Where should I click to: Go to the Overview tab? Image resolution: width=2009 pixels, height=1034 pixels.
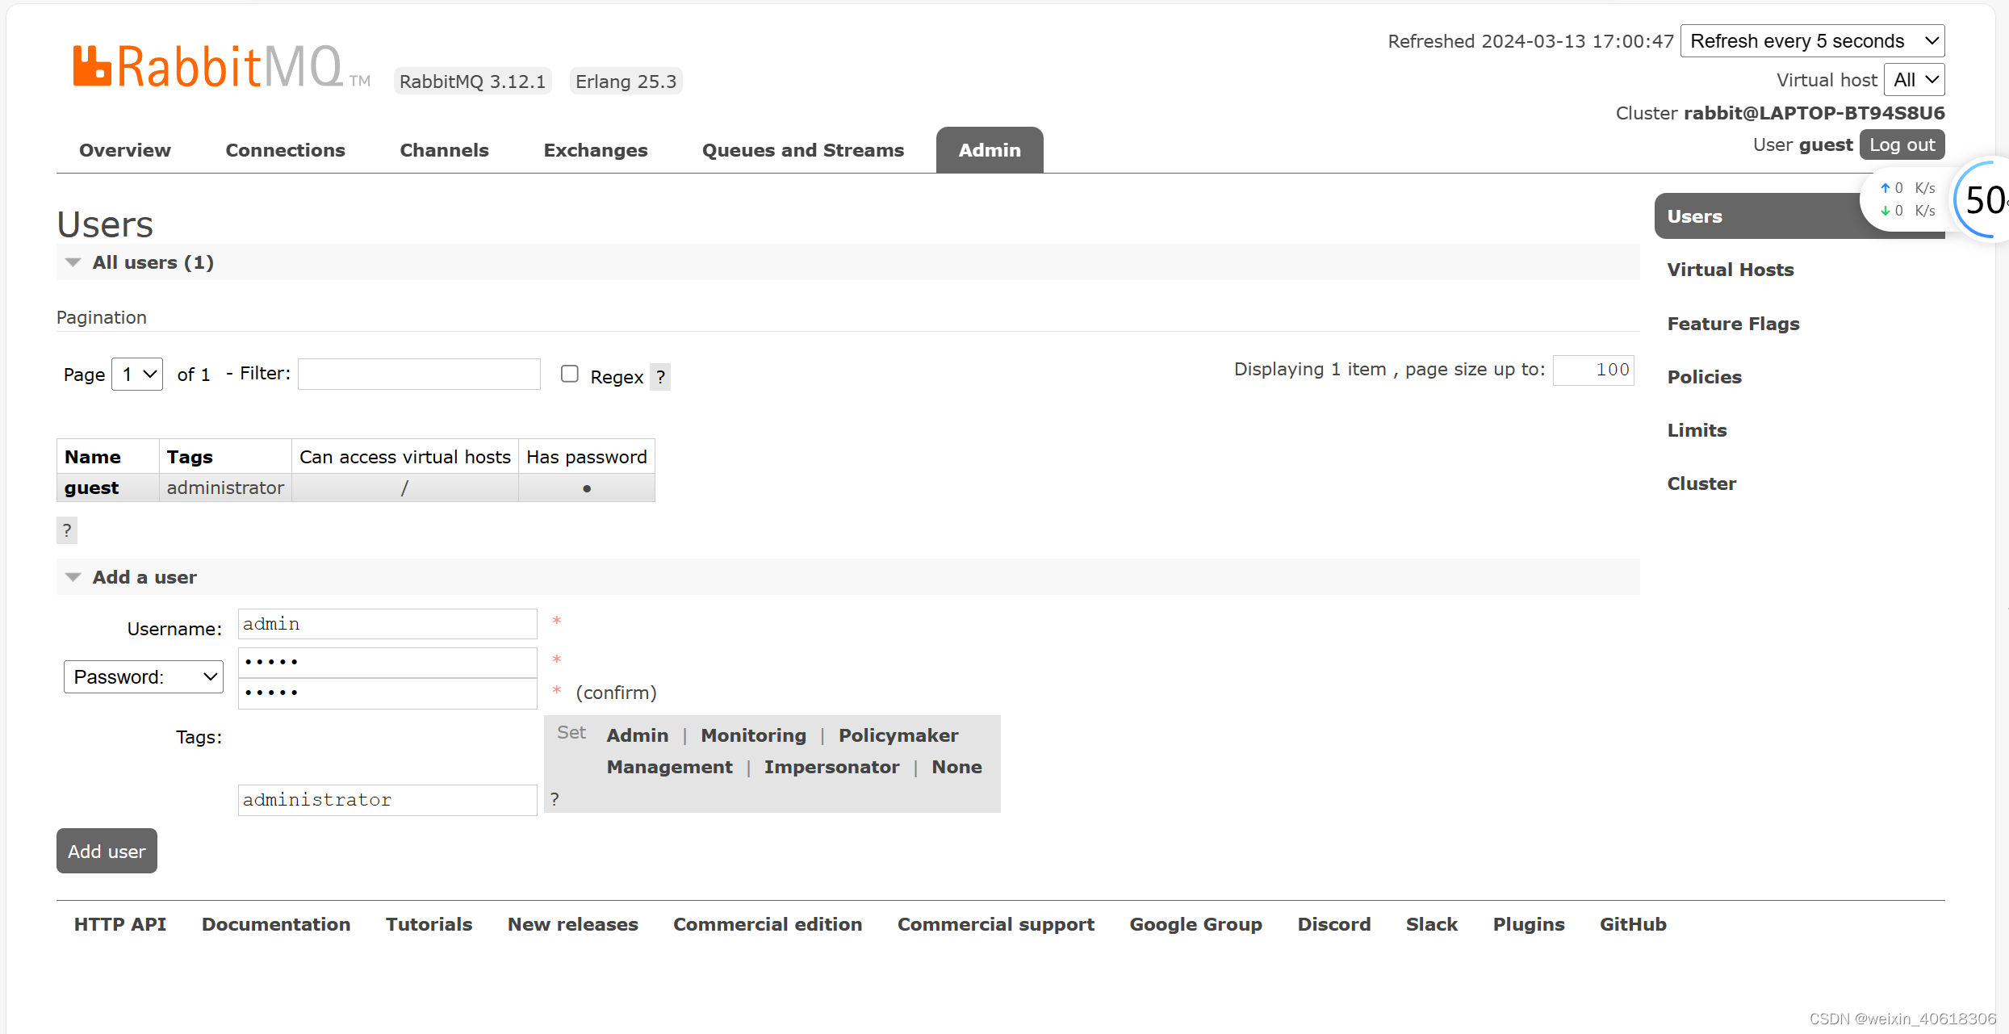point(125,150)
